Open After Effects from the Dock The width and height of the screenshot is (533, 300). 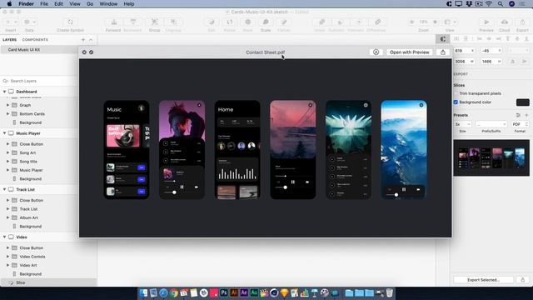click(244, 292)
